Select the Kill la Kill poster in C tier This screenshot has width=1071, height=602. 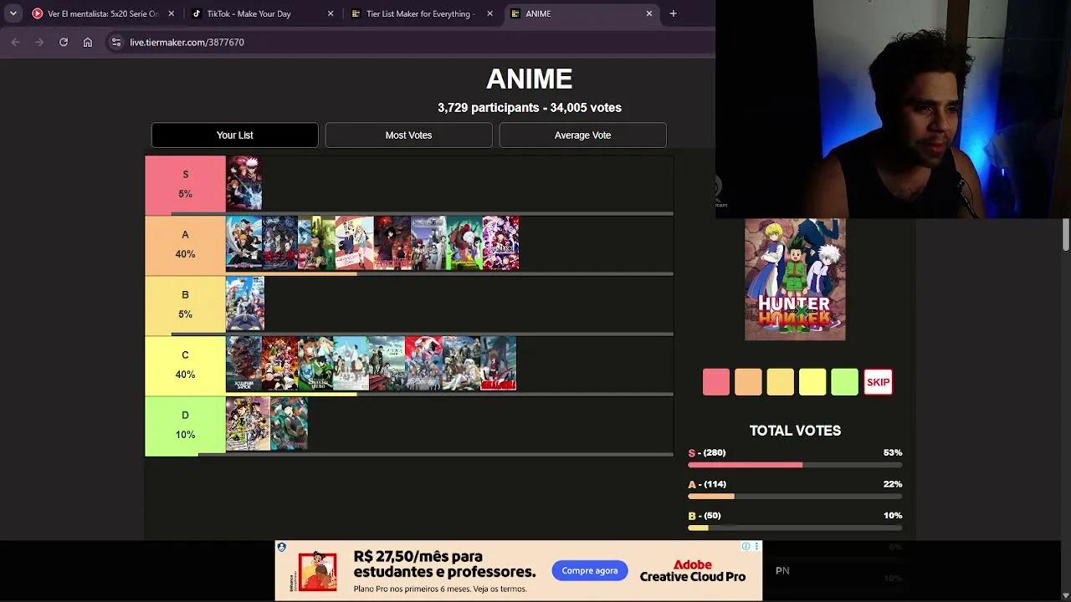pyautogui.click(x=499, y=364)
